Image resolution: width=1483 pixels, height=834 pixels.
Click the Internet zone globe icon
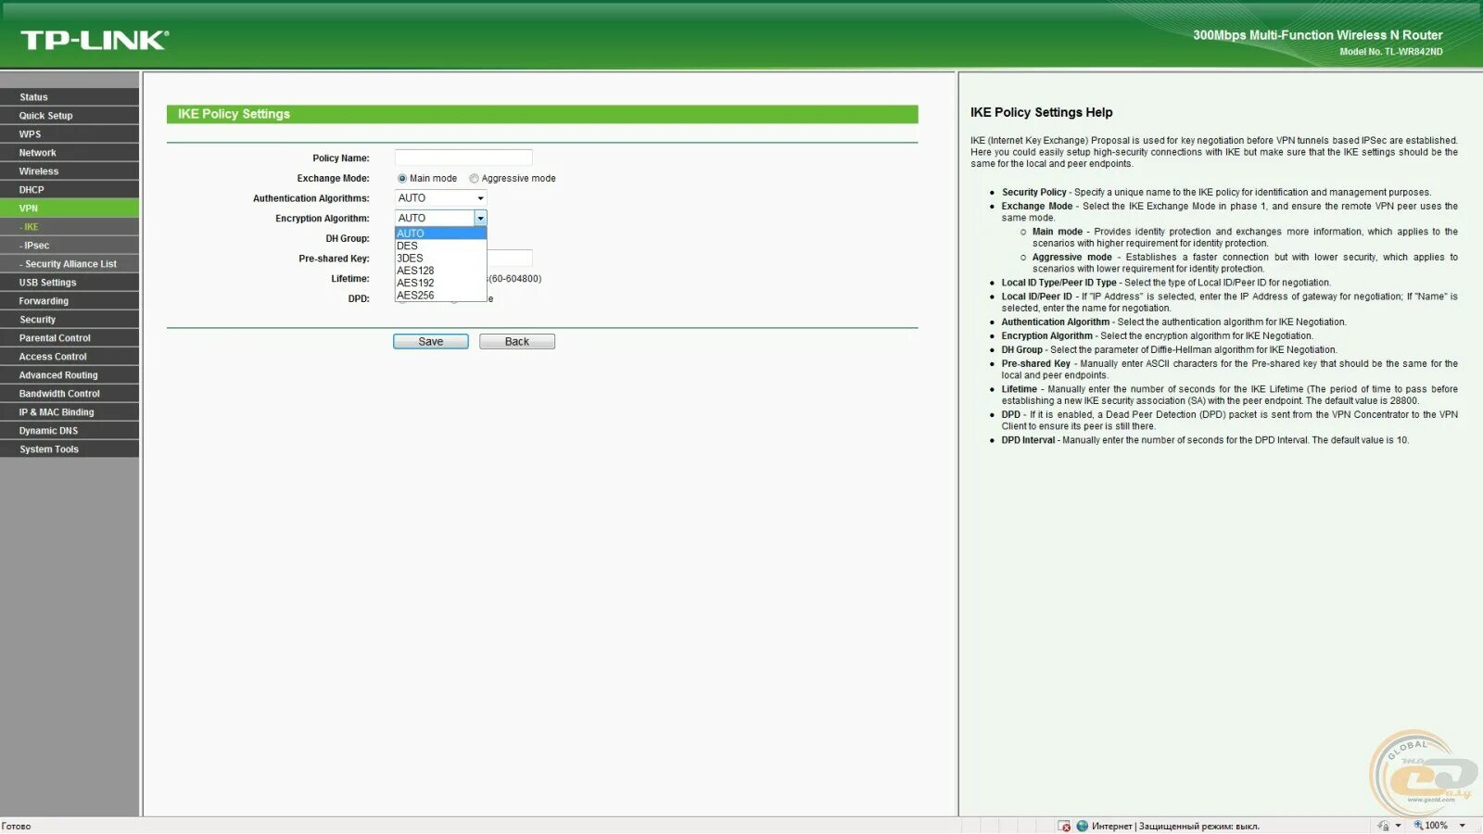click(x=1082, y=826)
